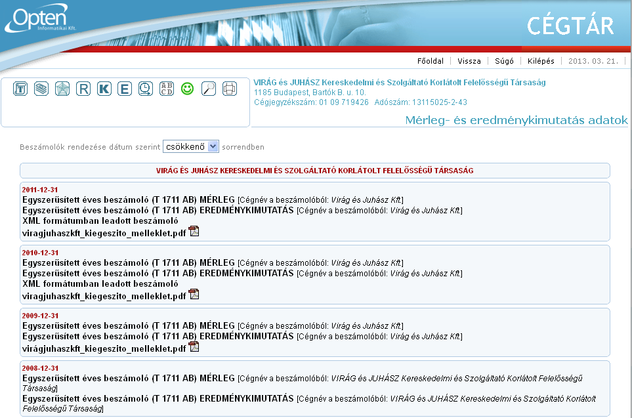The image size is (632, 418).
Task: Open the magnifying glass search icon
Action: coord(209,89)
